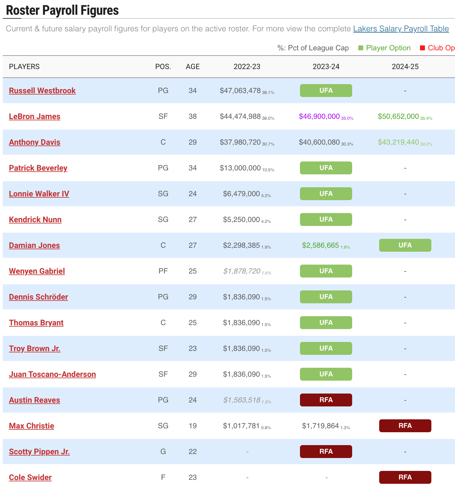Click Austin Reaves' player link
The image size is (455, 493).
click(34, 400)
